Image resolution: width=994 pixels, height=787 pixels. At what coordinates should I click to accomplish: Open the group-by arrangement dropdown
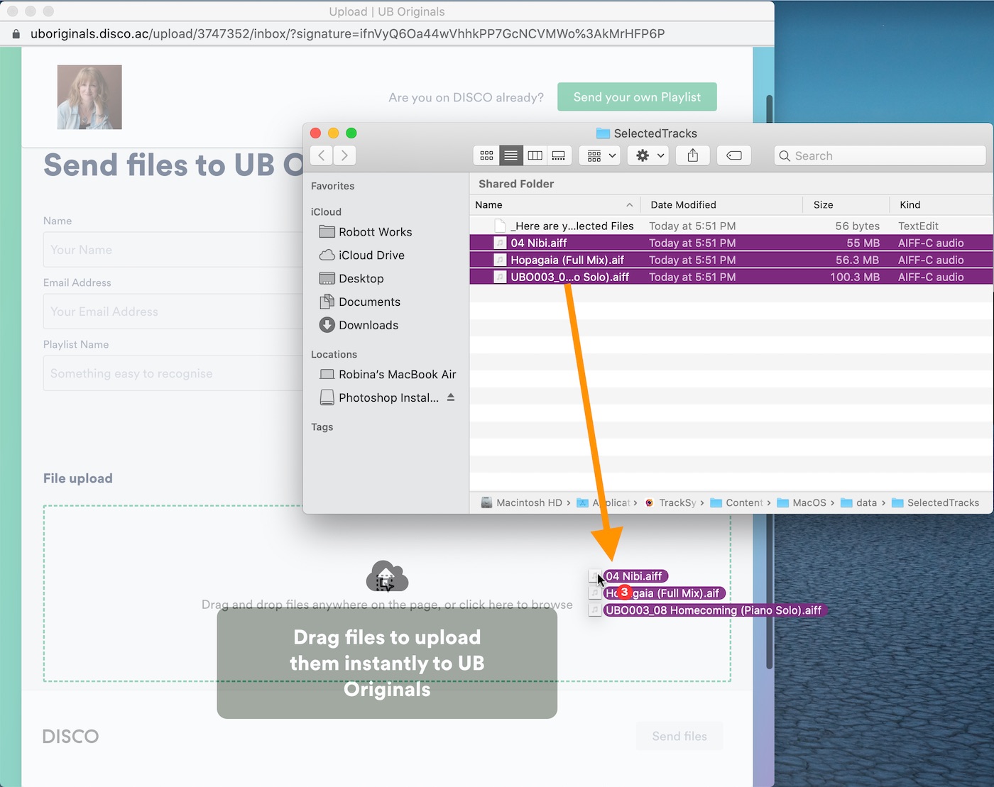click(x=601, y=155)
